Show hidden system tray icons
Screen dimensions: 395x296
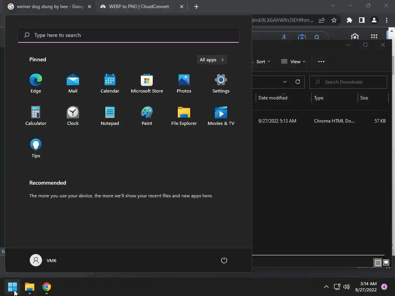pyautogui.click(x=326, y=287)
